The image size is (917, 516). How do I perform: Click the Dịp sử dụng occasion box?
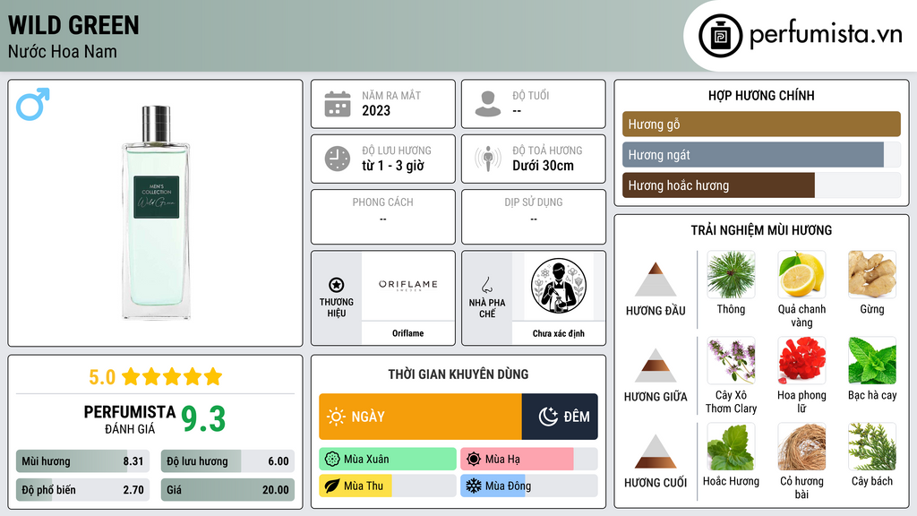[534, 217]
